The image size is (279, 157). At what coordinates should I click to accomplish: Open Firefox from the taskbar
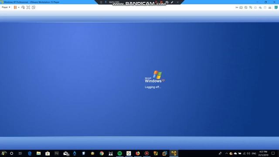138,153
